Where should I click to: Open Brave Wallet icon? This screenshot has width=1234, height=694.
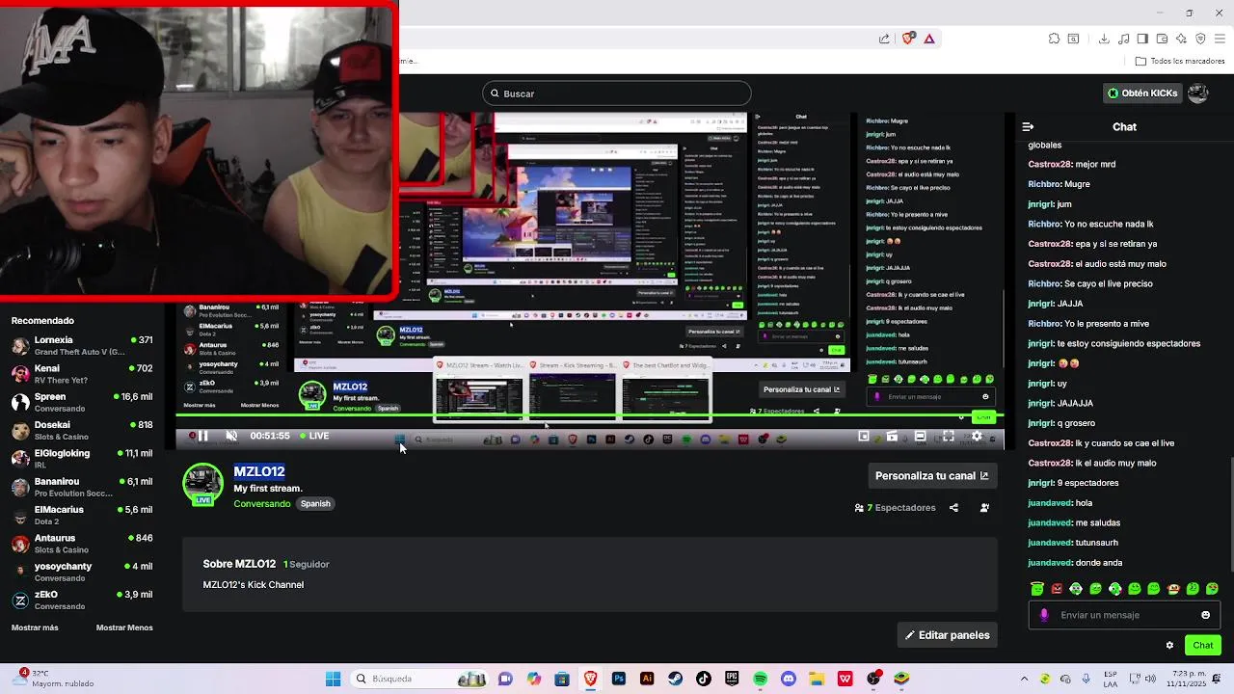(x=1162, y=39)
